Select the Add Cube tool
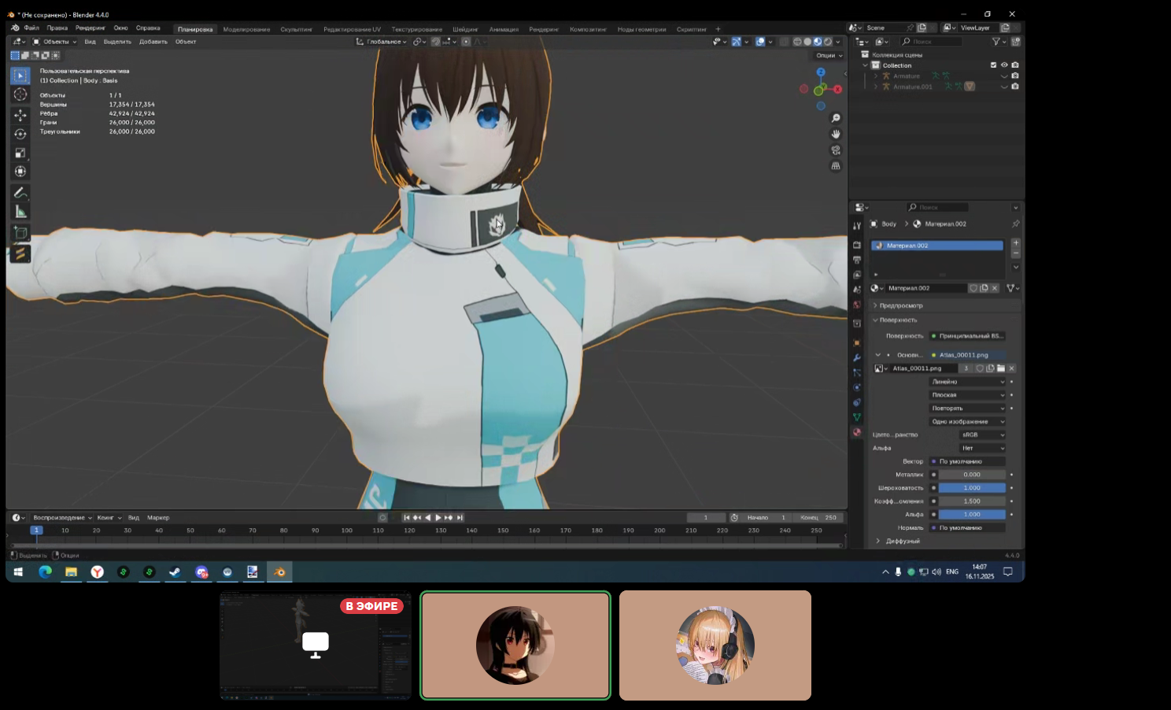The height and width of the screenshot is (710, 1171). [20, 233]
